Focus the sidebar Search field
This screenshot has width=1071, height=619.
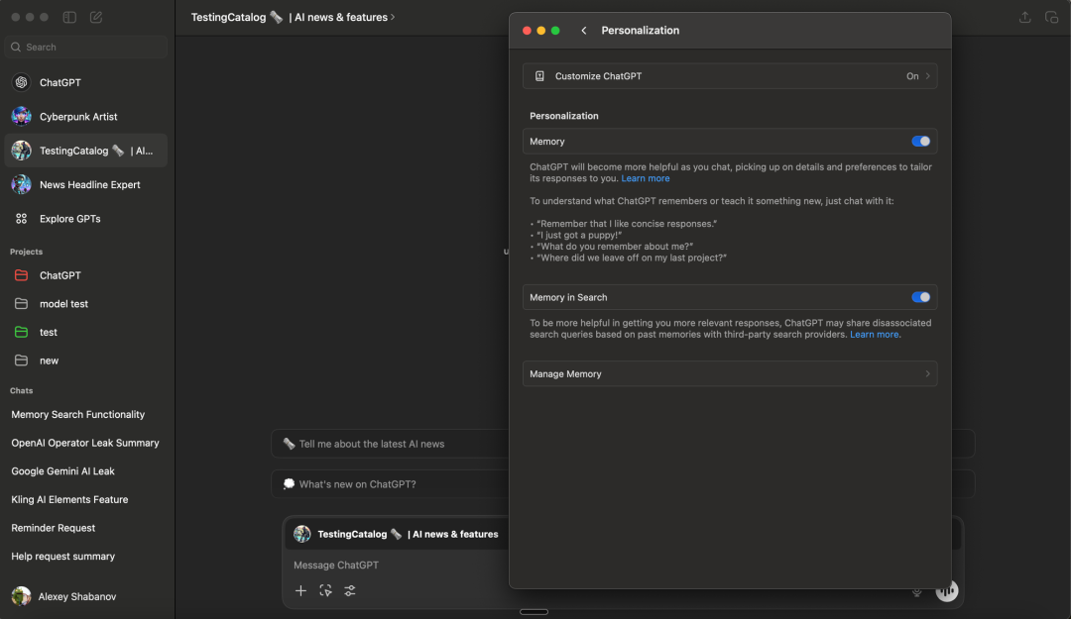(x=86, y=48)
